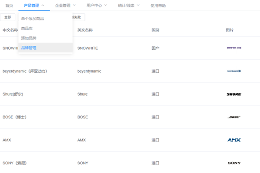
Task: Filter brands by 全部 button
Action: tap(8, 17)
